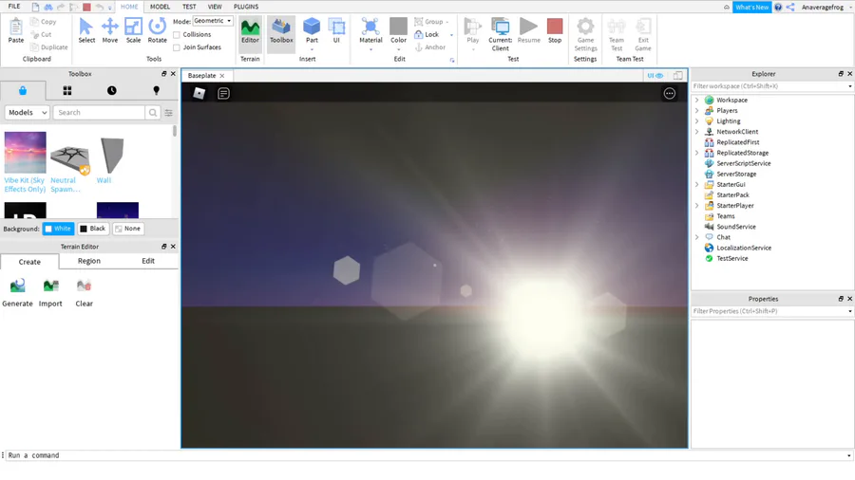
Task: Insert a new Part
Action: [x=312, y=31]
